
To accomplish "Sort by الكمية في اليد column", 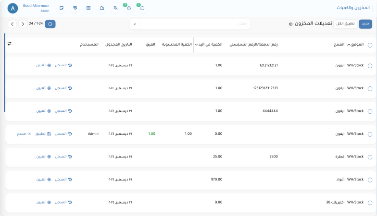I will pyautogui.click(x=209, y=44).
